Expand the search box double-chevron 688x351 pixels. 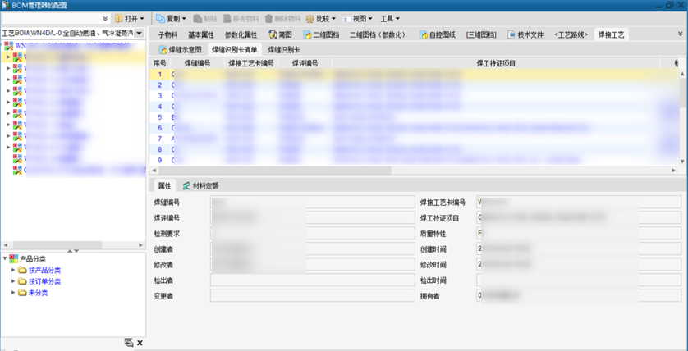click(105, 18)
